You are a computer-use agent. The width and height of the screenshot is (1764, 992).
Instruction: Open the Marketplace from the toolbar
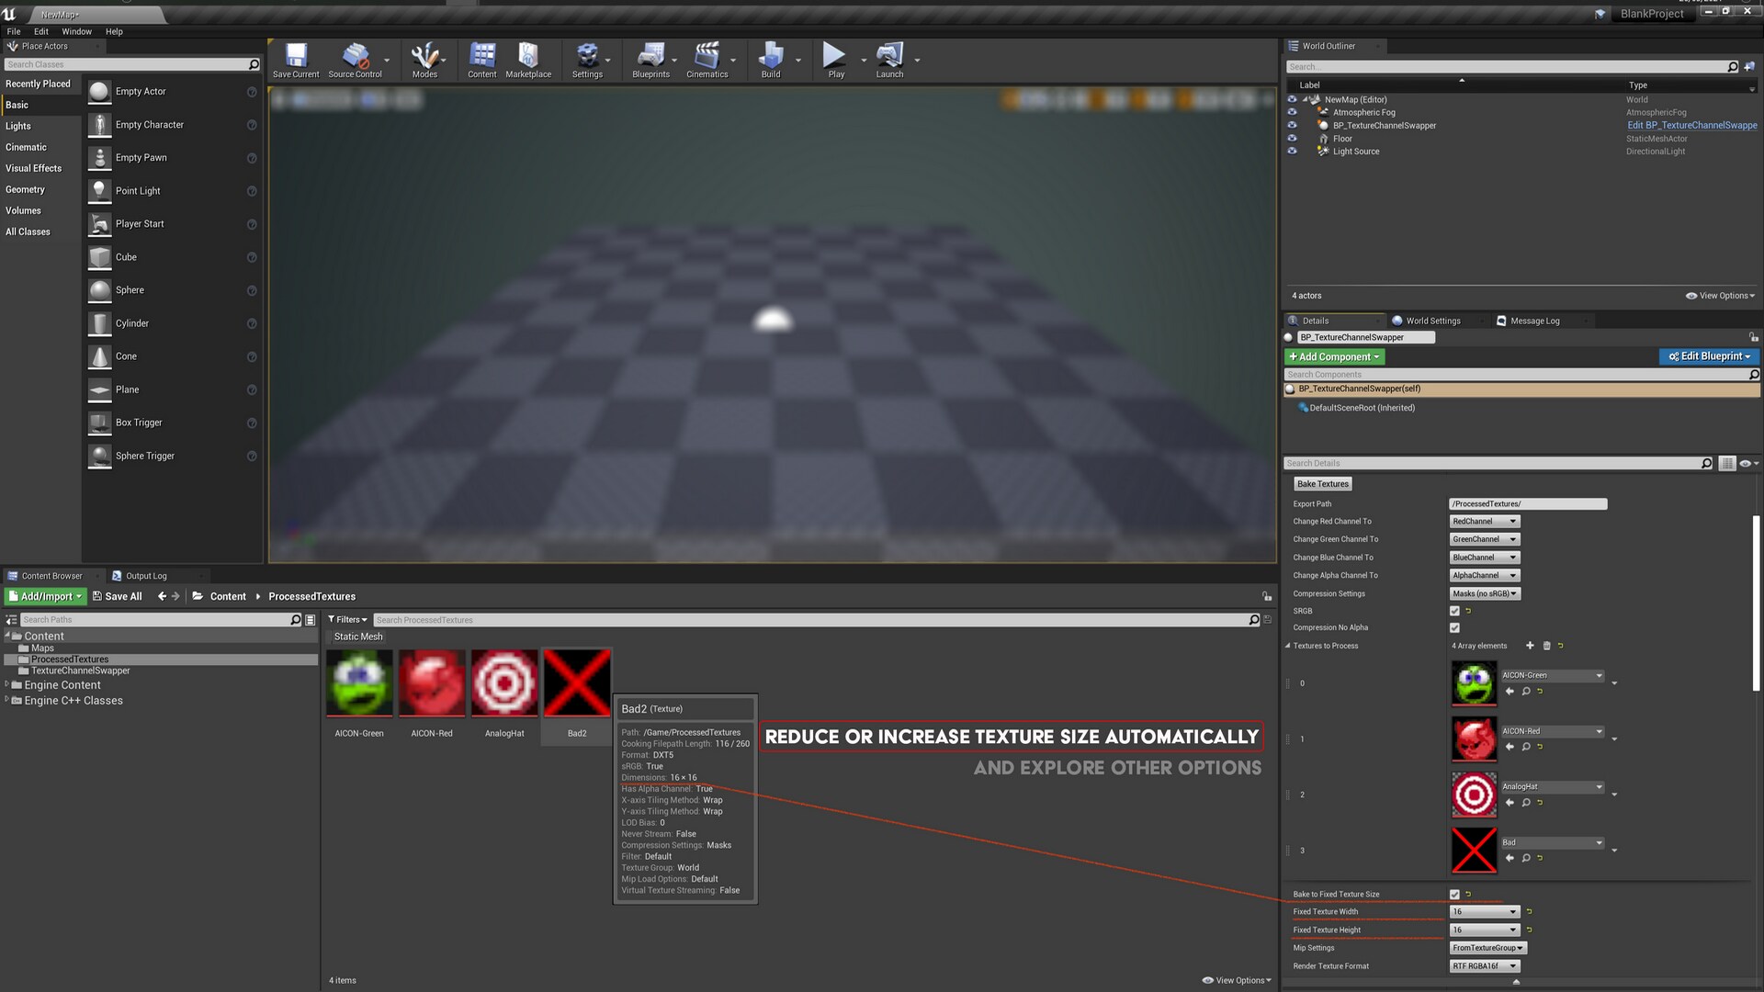pos(528,57)
